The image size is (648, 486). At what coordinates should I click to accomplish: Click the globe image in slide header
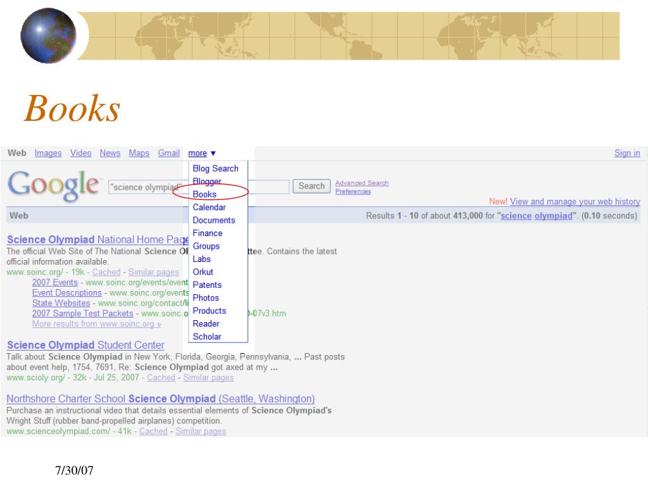[x=48, y=35]
